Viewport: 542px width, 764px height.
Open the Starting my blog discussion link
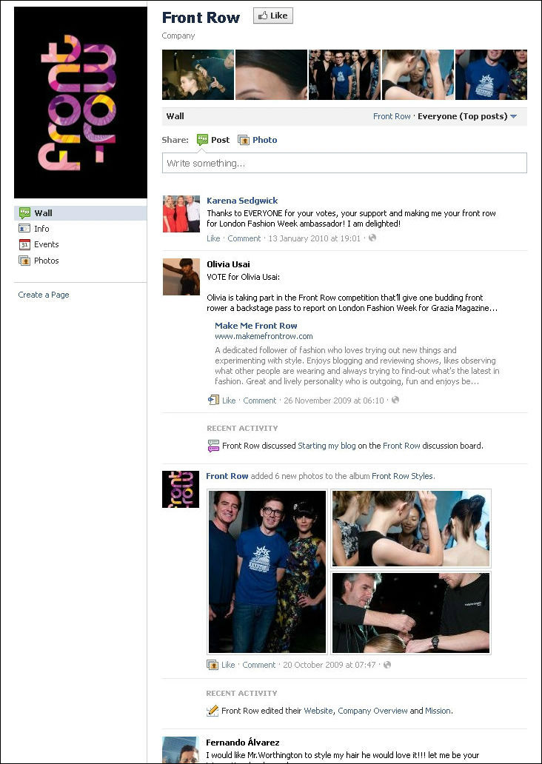(x=327, y=446)
